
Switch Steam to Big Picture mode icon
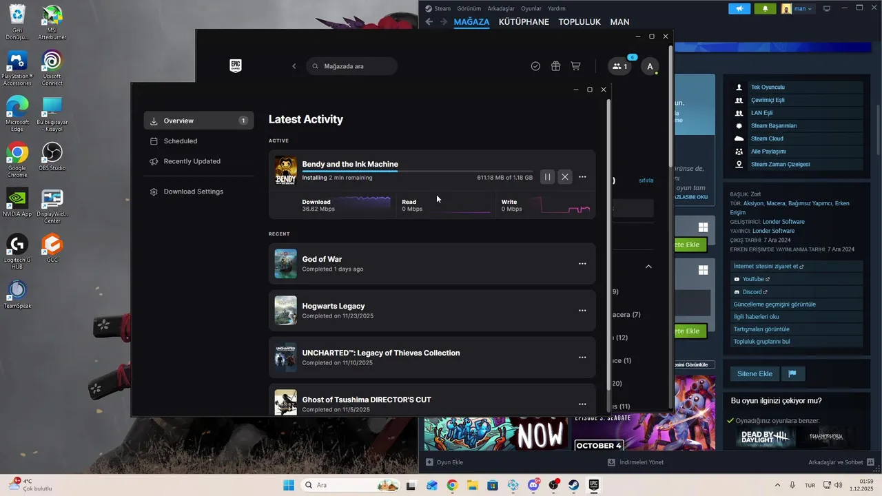pos(827,8)
